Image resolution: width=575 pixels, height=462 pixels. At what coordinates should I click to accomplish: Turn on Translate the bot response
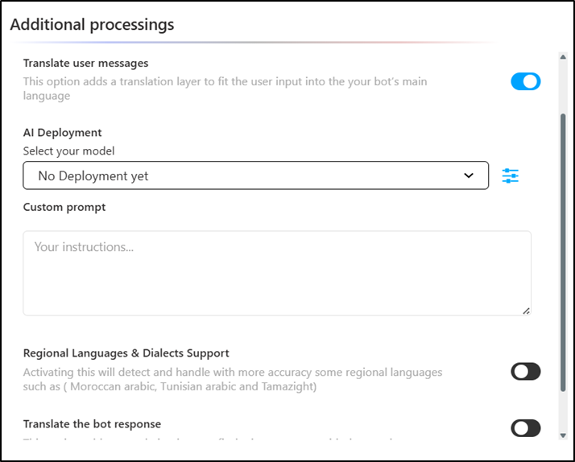tap(526, 428)
